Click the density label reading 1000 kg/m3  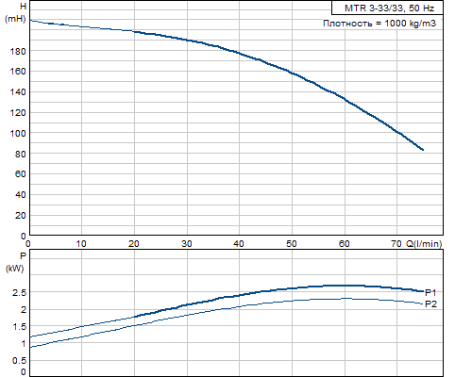click(379, 24)
